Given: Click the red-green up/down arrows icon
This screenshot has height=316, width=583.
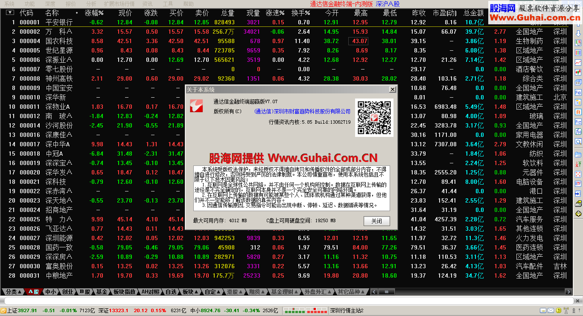Looking at the screenshot, I should (x=578, y=164).
